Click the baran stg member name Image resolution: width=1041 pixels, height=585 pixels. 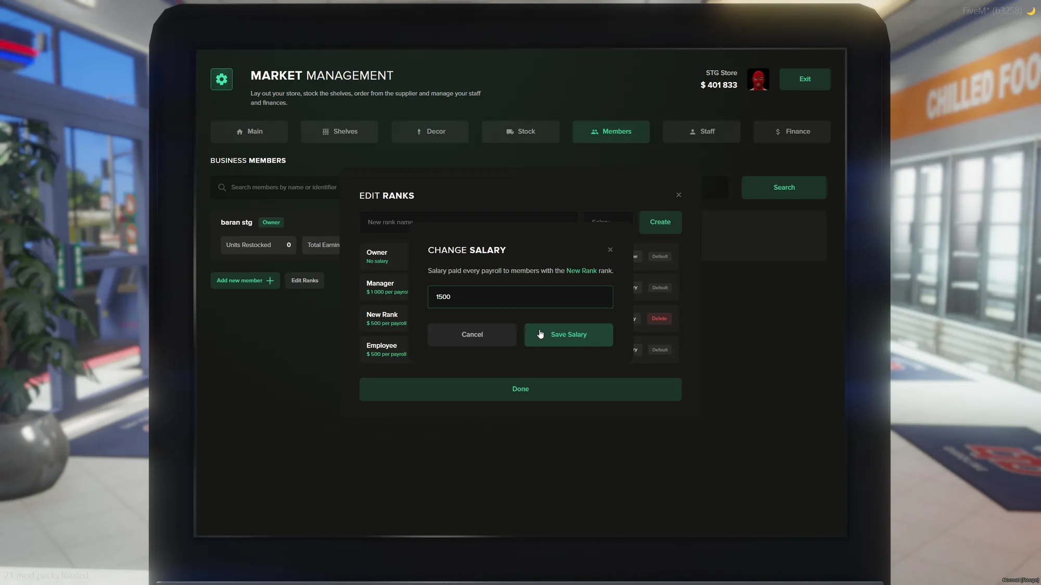(236, 222)
